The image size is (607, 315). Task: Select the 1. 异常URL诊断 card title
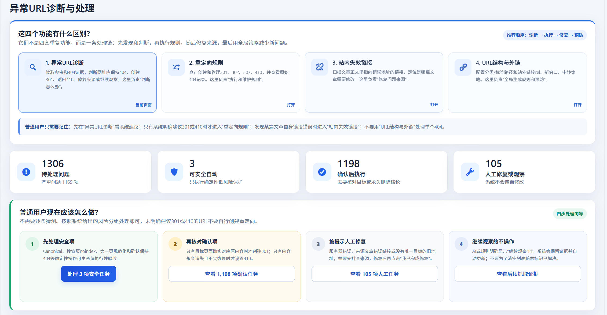click(x=65, y=63)
